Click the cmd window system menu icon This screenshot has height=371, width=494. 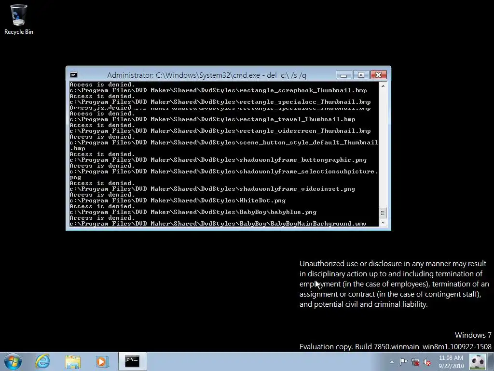[74, 75]
